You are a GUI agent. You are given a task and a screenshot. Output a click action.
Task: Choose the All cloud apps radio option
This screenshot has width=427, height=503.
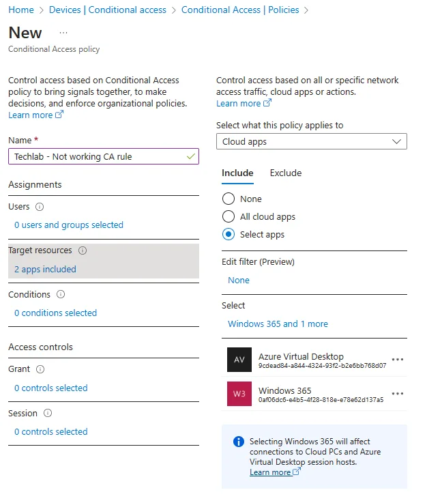point(229,217)
